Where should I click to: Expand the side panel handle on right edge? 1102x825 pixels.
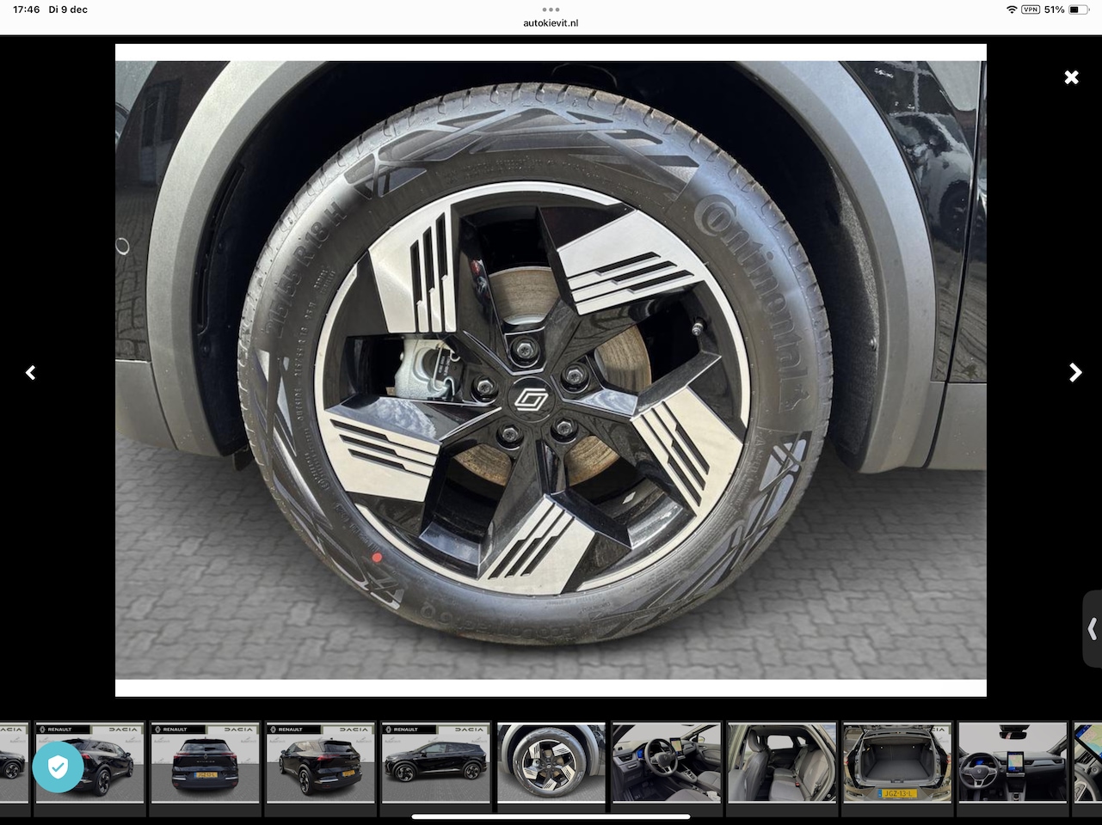click(x=1092, y=629)
